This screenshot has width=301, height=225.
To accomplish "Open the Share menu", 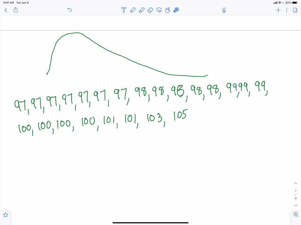I will point(15,10).
